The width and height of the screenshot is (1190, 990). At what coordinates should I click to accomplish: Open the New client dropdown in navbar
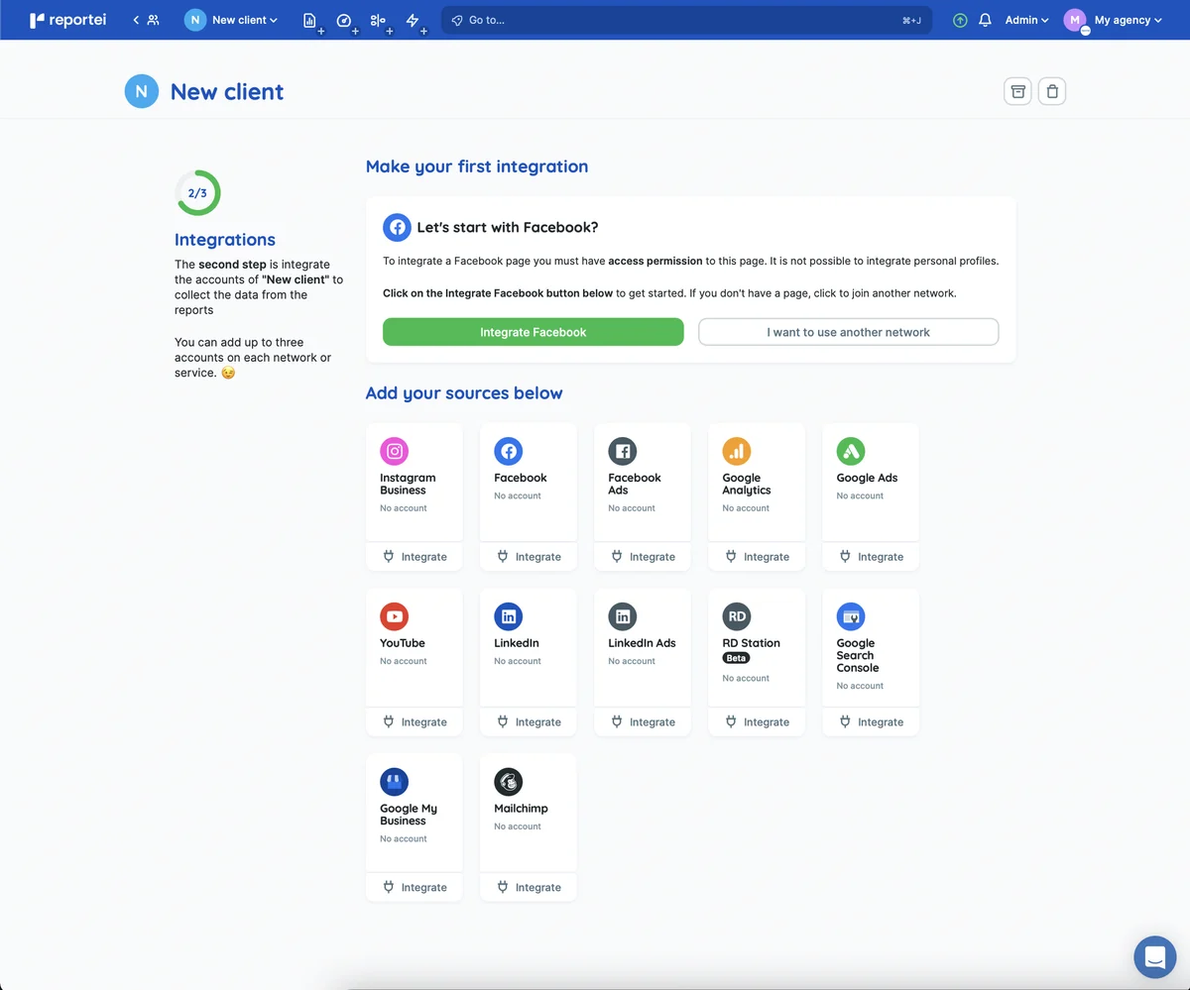231,20
